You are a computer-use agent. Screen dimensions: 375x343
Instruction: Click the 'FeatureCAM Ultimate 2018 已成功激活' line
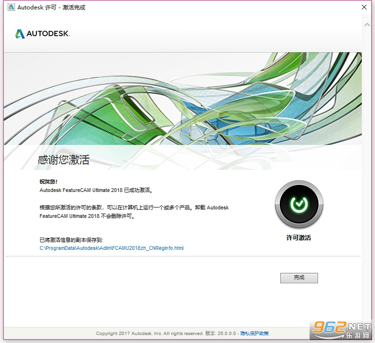click(96, 190)
